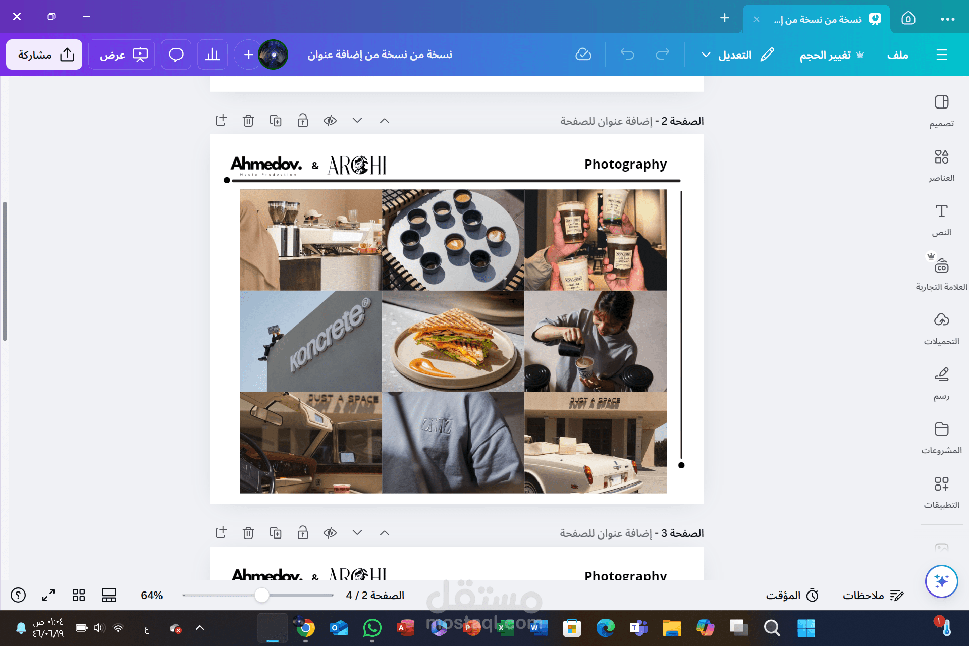Click the user profile avatar
969x646 pixels.
[273, 55]
